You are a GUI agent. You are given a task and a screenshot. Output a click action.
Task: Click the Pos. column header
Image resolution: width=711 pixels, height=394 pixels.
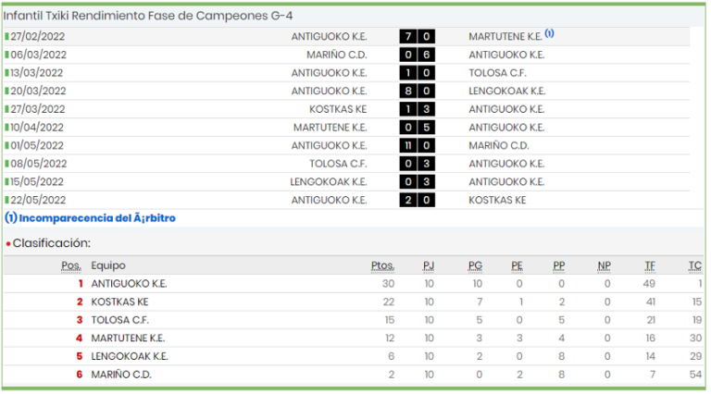click(x=71, y=265)
